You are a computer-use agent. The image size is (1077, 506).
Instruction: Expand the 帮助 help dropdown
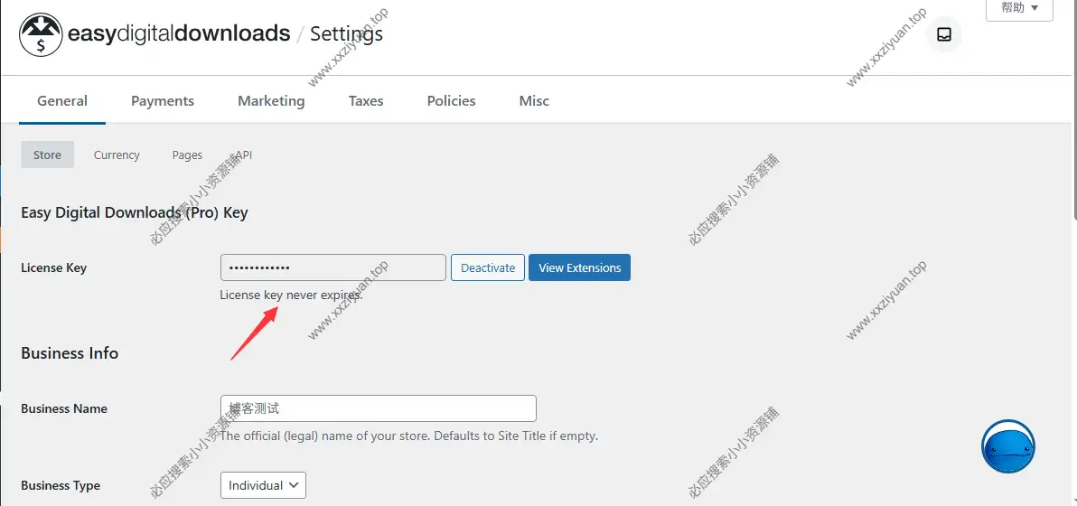[x=1019, y=8]
